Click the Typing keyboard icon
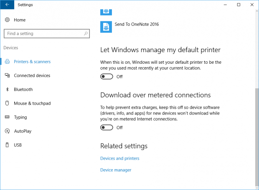259x190 pixels. pos(7,117)
